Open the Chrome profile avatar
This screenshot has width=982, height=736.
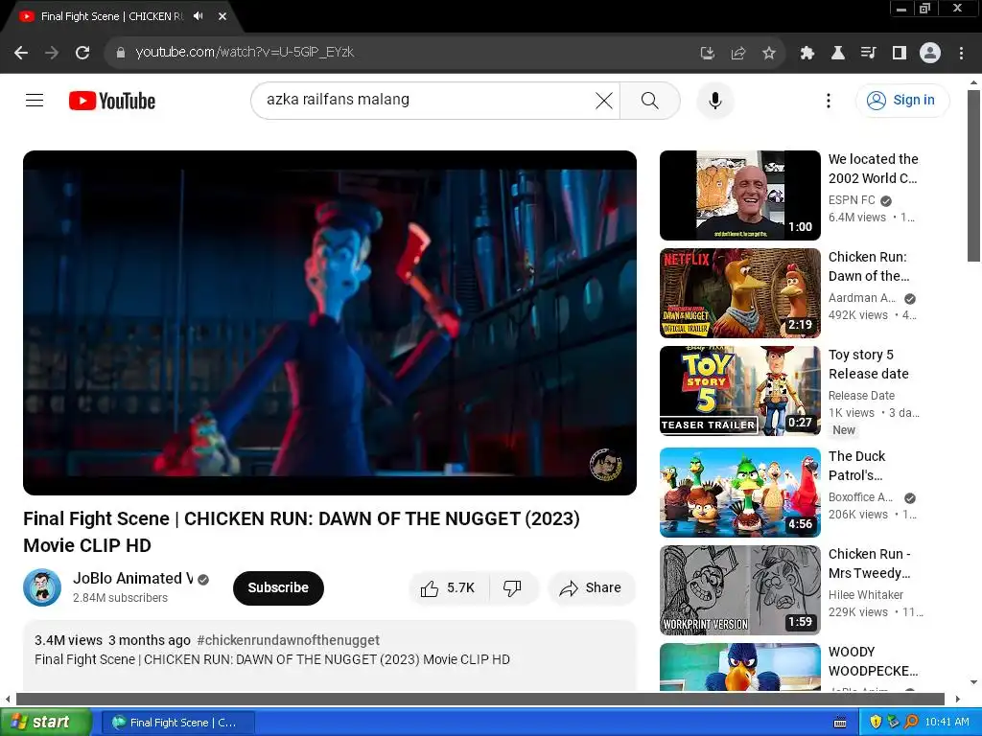pyautogui.click(x=930, y=53)
